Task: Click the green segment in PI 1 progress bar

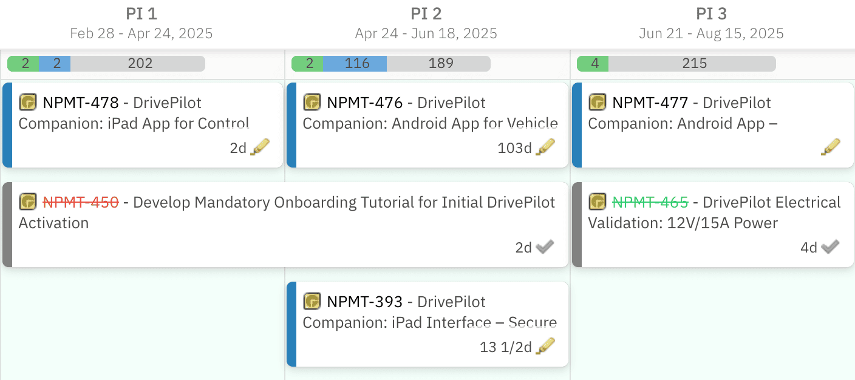Action: 23,63
